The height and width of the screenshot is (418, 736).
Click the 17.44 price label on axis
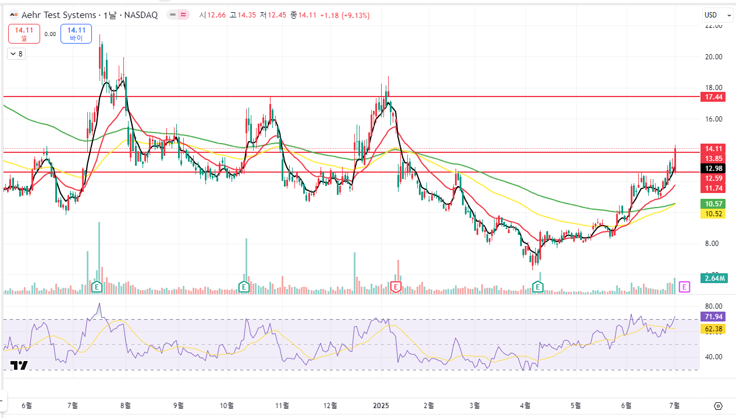(x=714, y=97)
